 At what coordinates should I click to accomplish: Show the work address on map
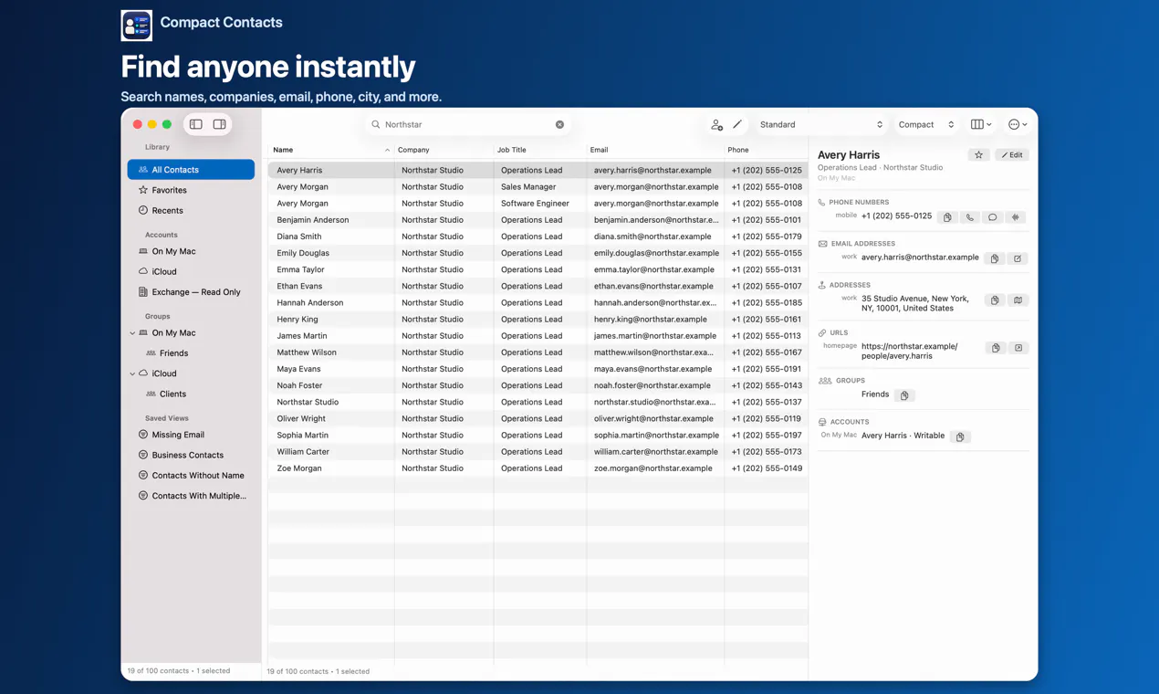[x=1018, y=300]
